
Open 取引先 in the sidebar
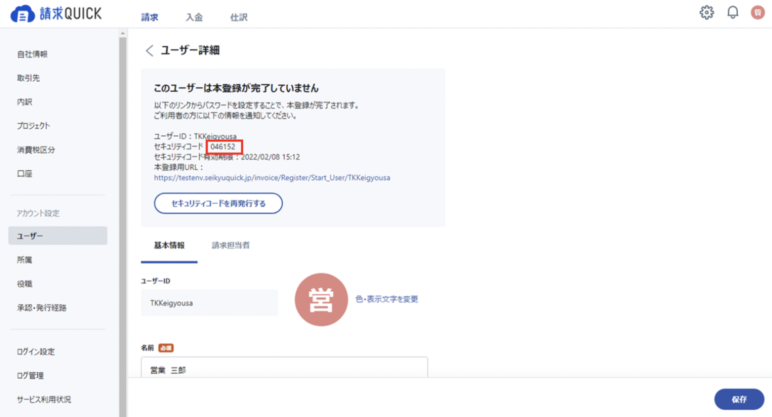[x=29, y=78]
